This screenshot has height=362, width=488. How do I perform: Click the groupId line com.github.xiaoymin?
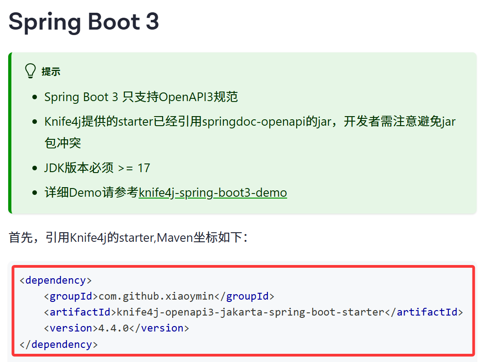[159, 296]
